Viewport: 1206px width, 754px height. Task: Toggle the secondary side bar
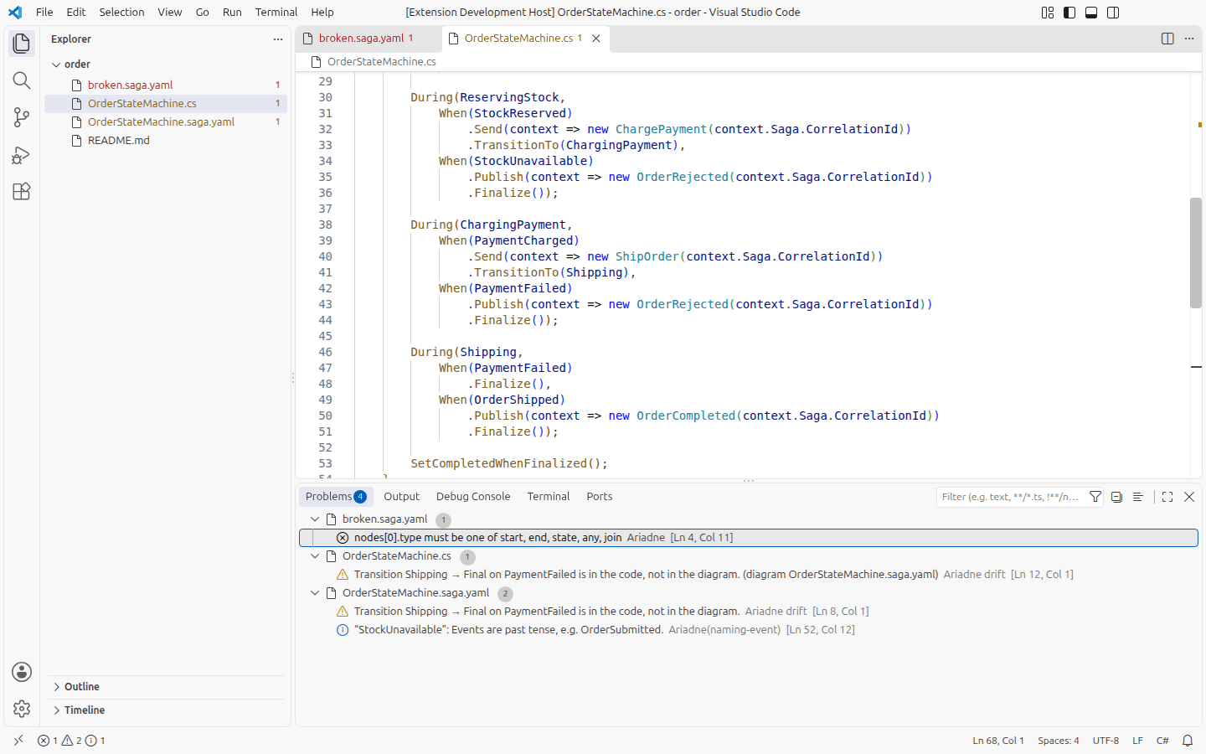coord(1113,13)
